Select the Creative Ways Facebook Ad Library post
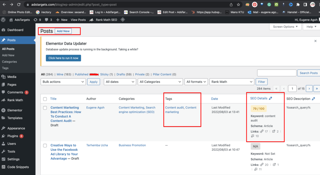Image resolution: width=320 pixels, height=175 pixels. click(45, 146)
